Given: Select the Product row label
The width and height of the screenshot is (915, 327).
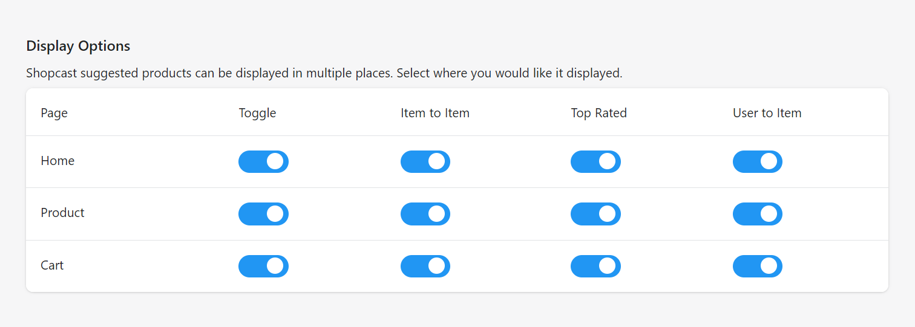Looking at the screenshot, I should coord(62,213).
